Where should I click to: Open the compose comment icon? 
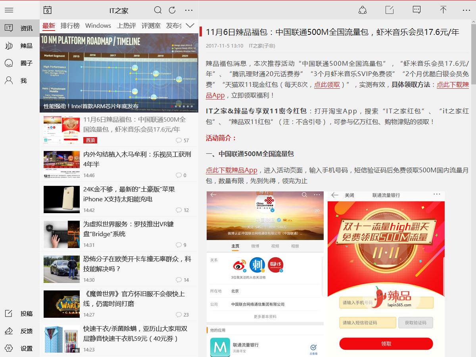click(389, 10)
